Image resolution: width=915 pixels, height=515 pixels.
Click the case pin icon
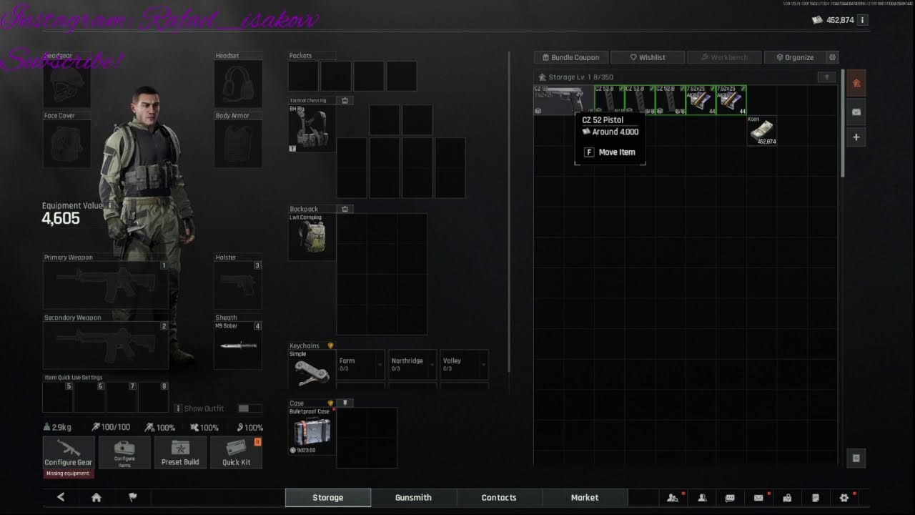pos(345,403)
